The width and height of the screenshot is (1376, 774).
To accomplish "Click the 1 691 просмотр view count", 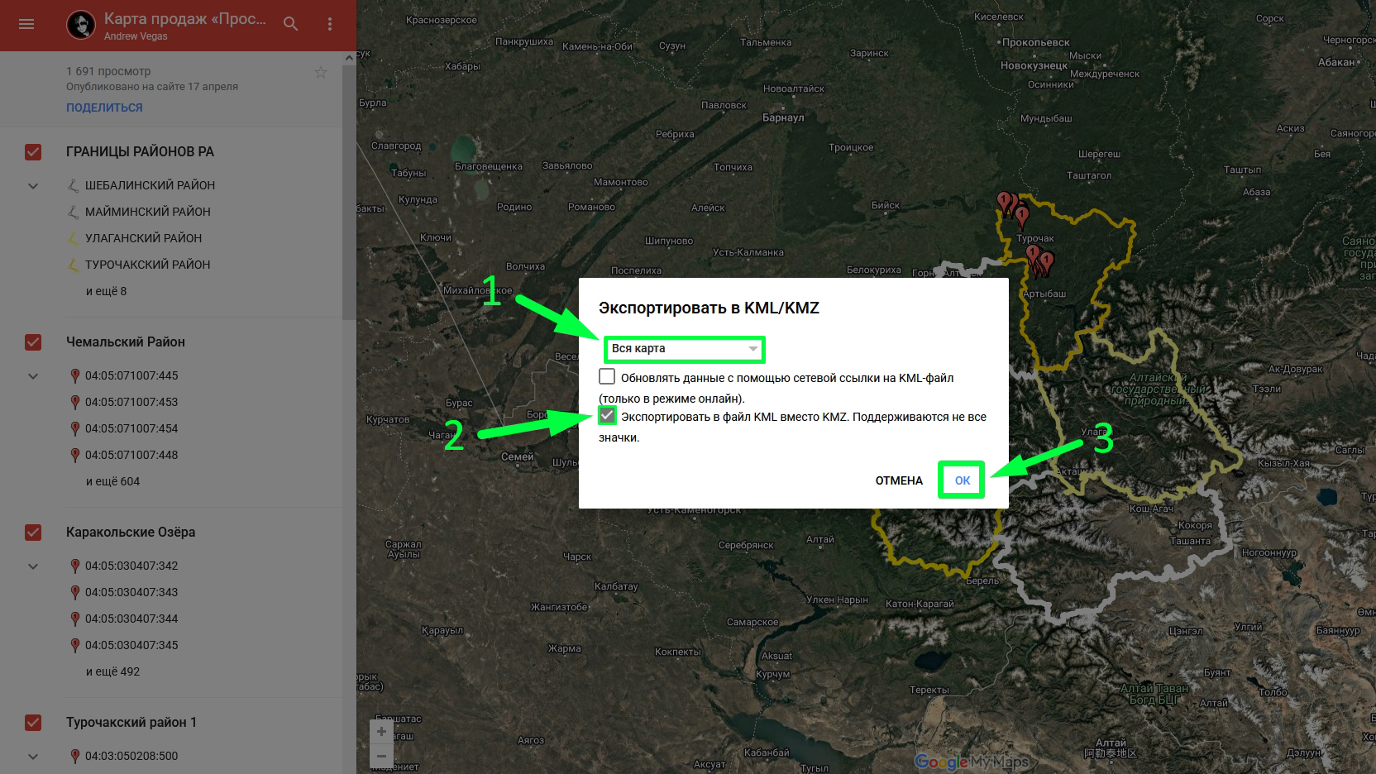I will (108, 71).
